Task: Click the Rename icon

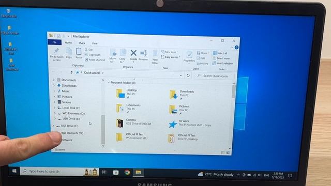Action: (143, 53)
